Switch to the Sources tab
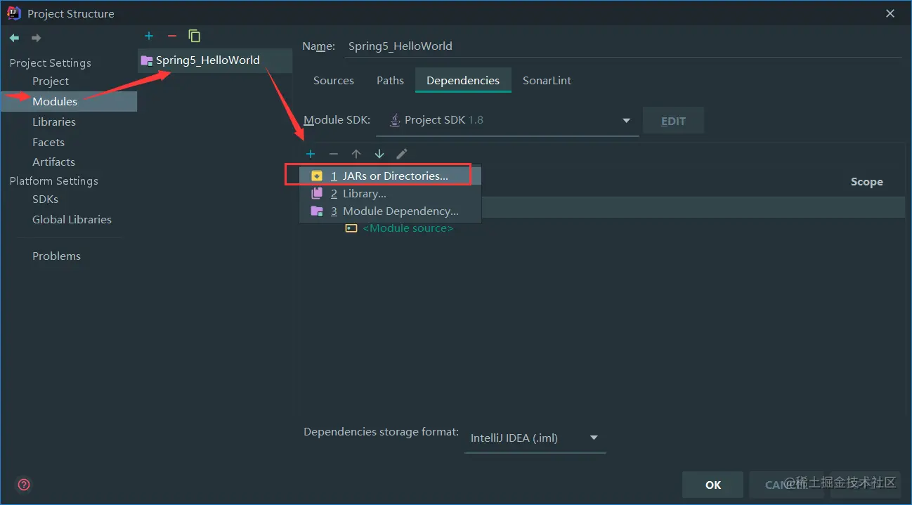The image size is (912, 505). [334, 80]
